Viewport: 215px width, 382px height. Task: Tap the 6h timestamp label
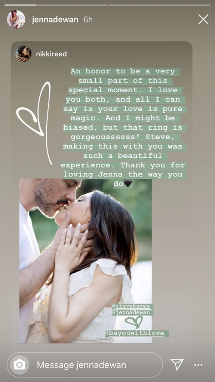point(88,19)
